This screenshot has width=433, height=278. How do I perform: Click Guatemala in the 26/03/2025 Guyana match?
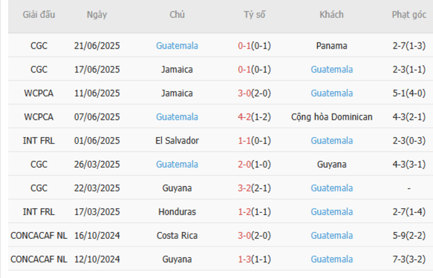click(177, 164)
